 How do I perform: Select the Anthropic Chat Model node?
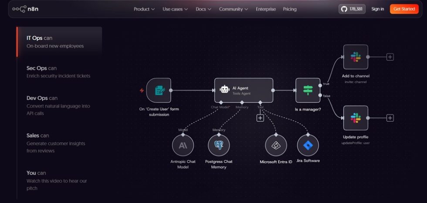[183, 145]
